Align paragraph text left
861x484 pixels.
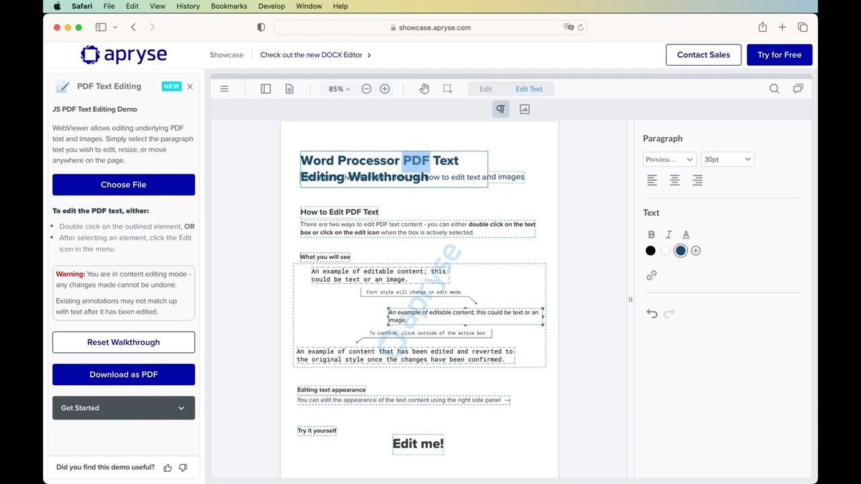(652, 180)
